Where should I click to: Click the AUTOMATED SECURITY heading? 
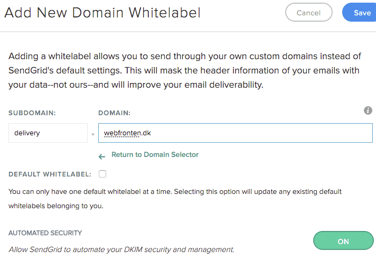(45, 233)
